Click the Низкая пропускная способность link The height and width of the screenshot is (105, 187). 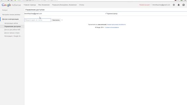tap(116, 24)
